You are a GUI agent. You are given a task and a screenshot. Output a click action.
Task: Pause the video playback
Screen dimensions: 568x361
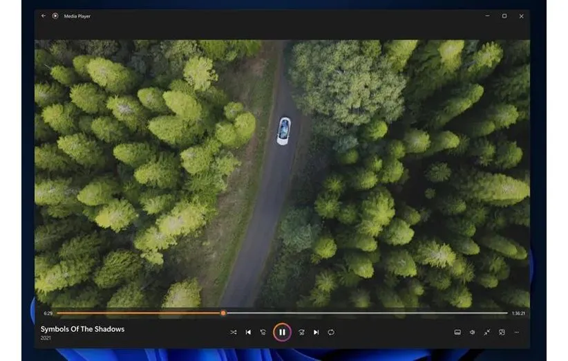282,332
